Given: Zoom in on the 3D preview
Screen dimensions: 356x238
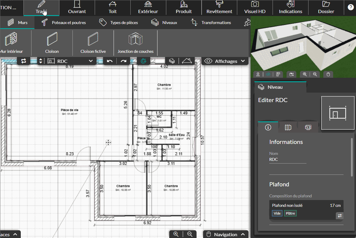Looking at the screenshot, I should 305,74.
